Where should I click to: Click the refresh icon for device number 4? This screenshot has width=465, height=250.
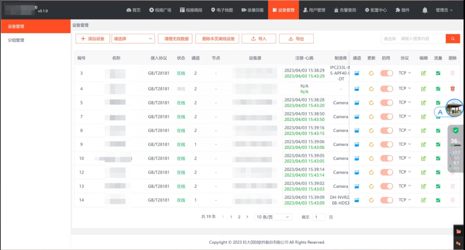[371, 89]
